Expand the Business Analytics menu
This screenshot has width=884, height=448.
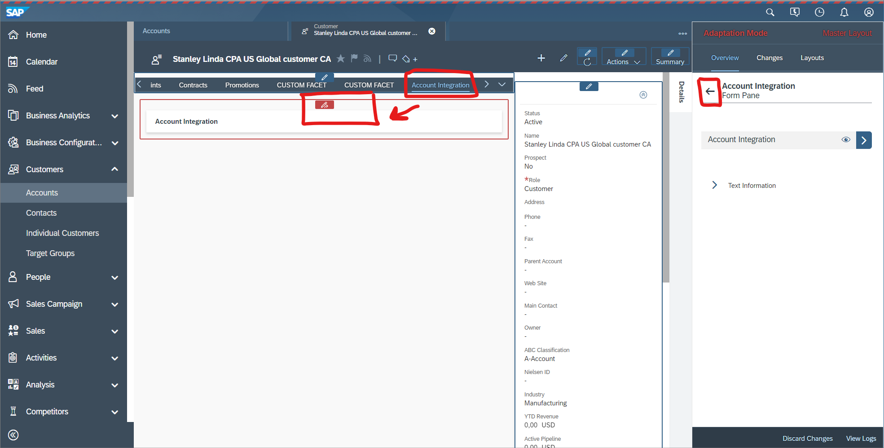pos(114,116)
